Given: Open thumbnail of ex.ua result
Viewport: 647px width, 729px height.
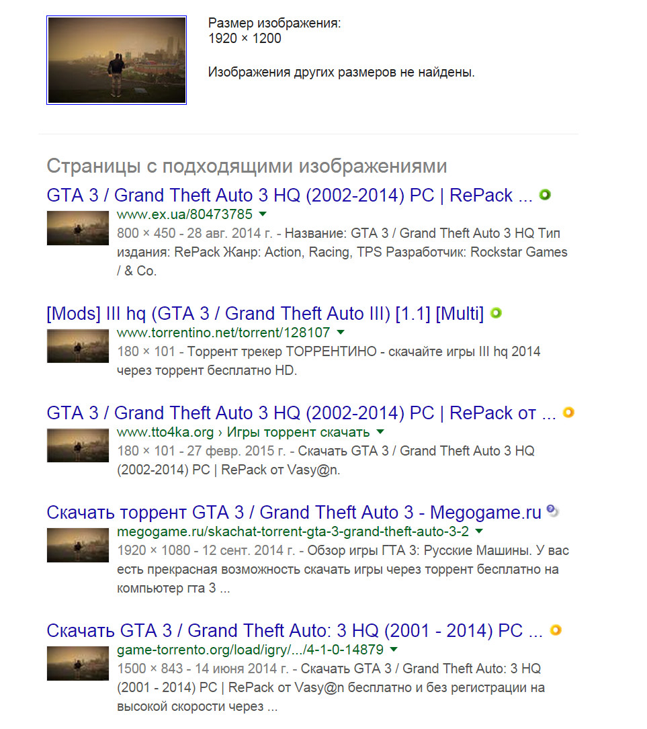Looking at the screenshot, I should click(x=78, y=228).
